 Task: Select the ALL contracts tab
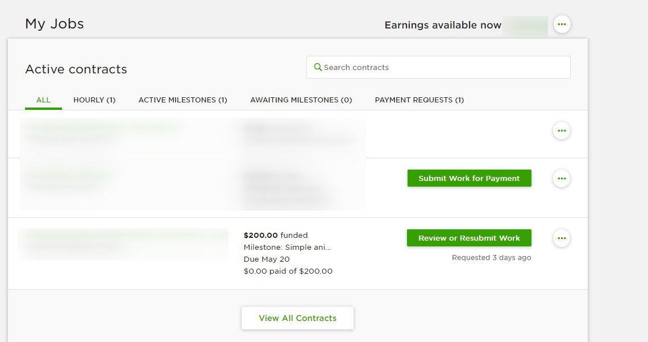pos(43,100)
